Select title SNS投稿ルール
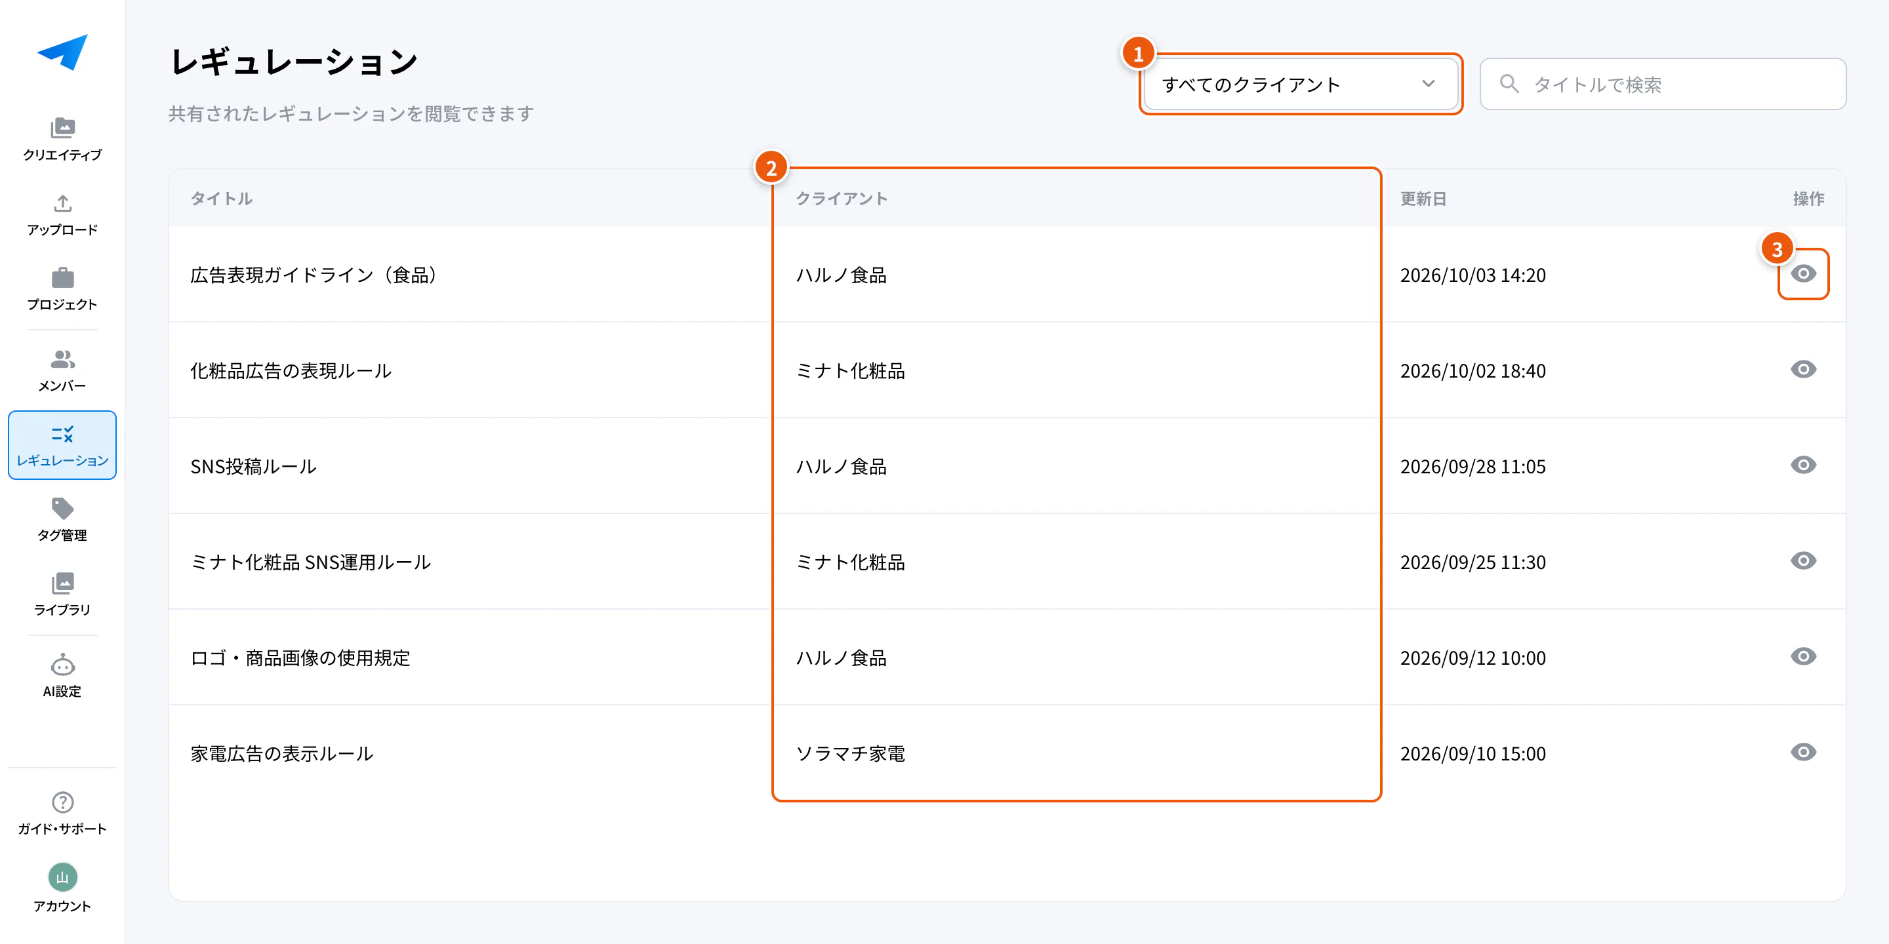 pyautogui.click(x=254, y=467)
